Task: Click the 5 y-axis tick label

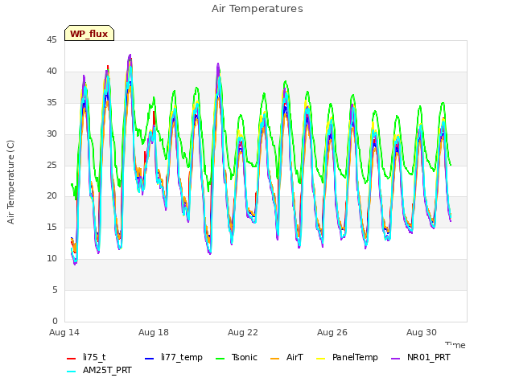Action: [55, 290]
